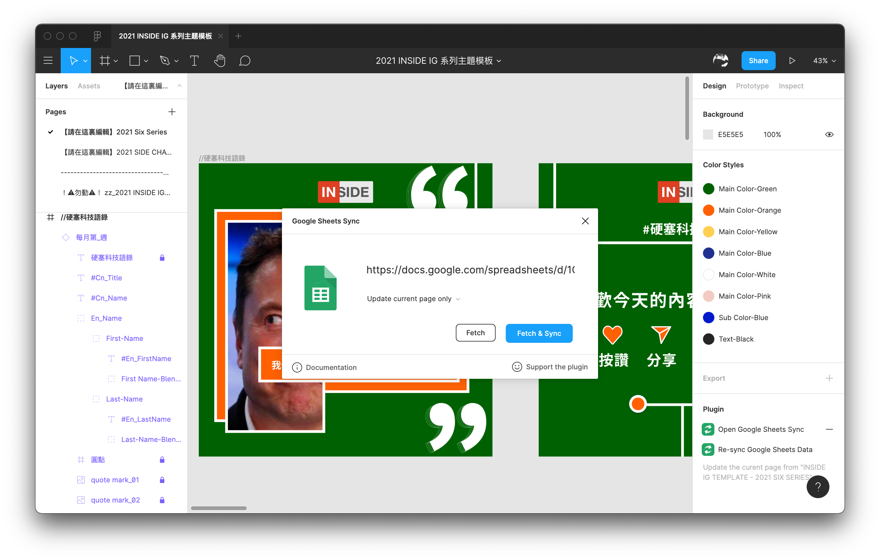
Task: Open the Figma main menu hamburger
Action: [48, 61]
